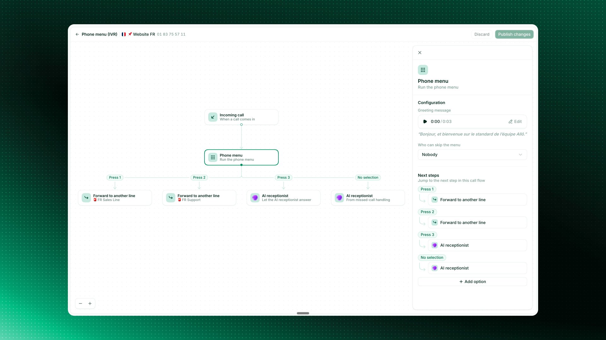Screen dimensions: 606x340
Task: Add a new menu option
Action: 472,282
